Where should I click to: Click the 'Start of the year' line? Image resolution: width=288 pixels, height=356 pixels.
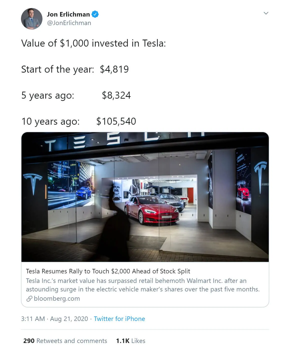tap(75, 69)
